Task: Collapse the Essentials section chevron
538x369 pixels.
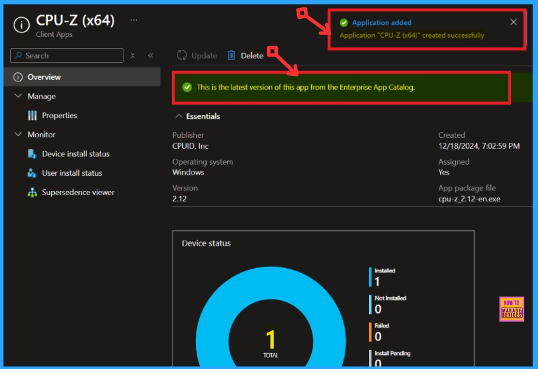Action: coord(178,116)
